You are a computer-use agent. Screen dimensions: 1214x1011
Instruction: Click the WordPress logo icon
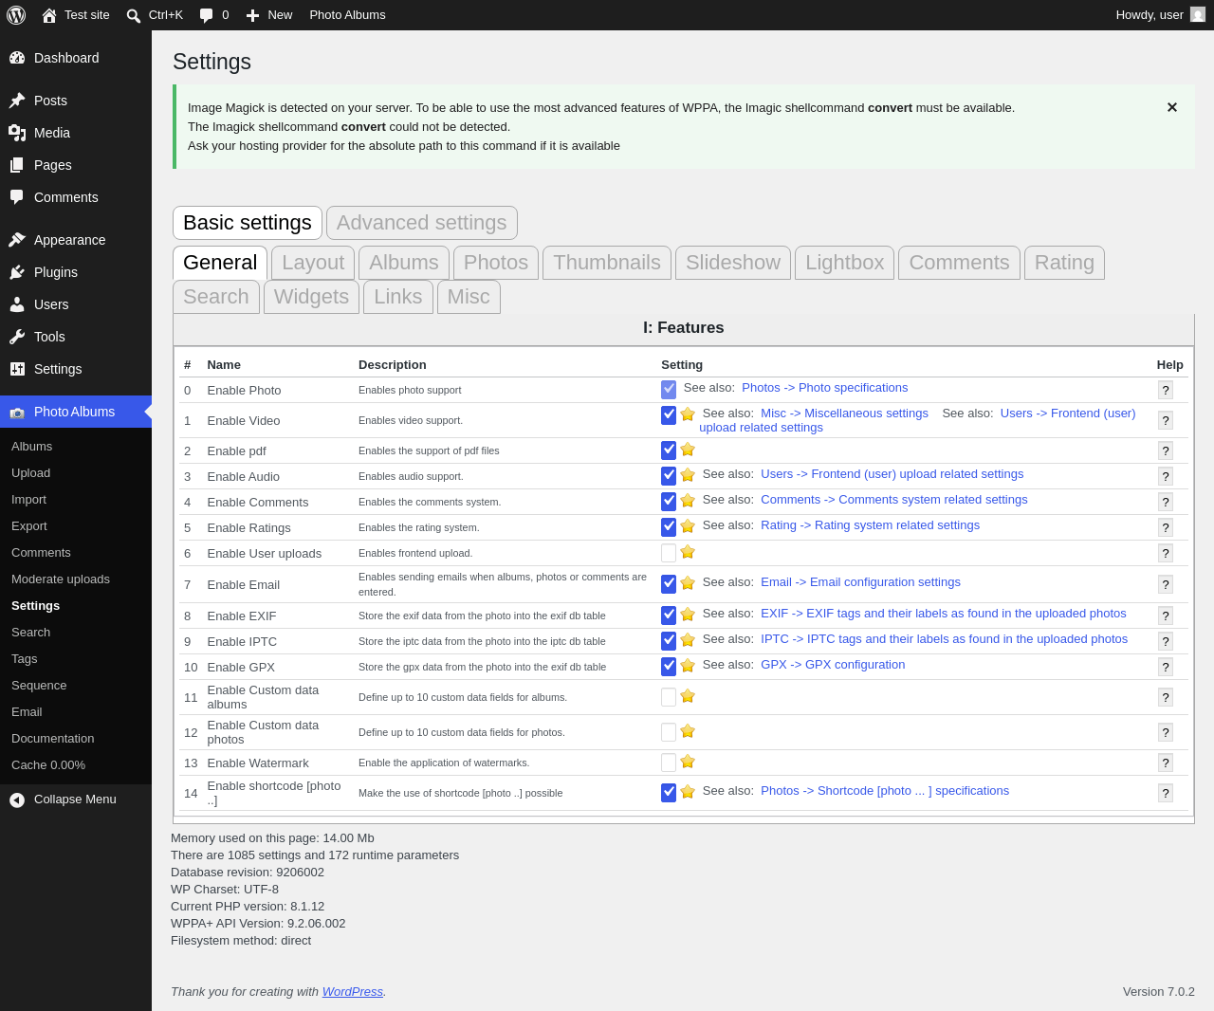click(x=16, y=15)
